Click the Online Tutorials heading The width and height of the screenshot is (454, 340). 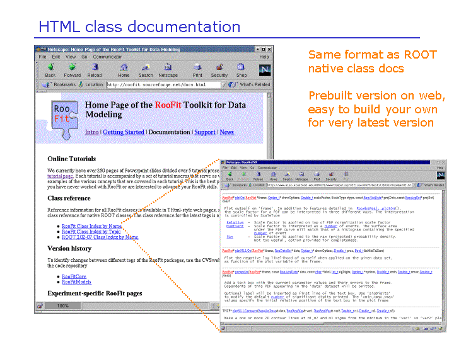[x=71, y=159]
